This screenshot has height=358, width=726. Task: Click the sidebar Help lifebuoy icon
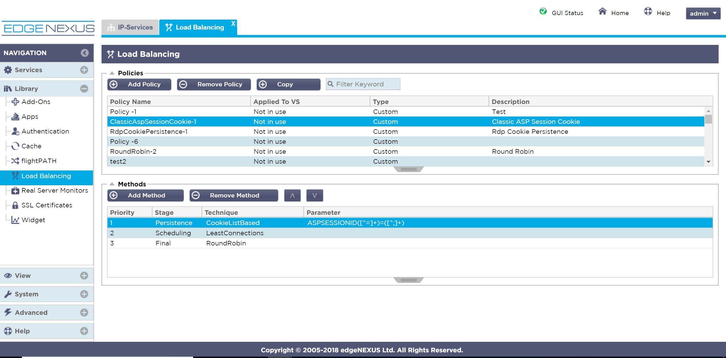[x=8, y=331]
